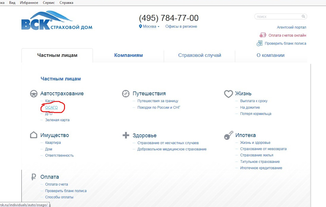The width and height of the screenshot is (326, 207).
Task: Switch to the Компаниям tab
Action: (x=128, y=55)
